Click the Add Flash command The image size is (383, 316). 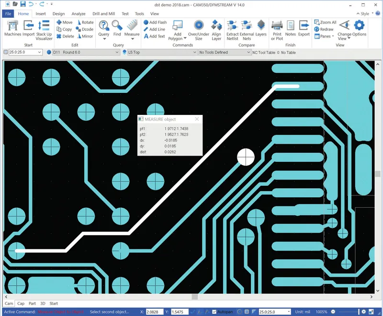pyautogui.click(x=155, y=22)
